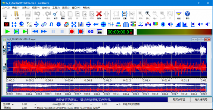213x110 pixels.
Task: Click the scissors Cut icon
Action: 55,14
